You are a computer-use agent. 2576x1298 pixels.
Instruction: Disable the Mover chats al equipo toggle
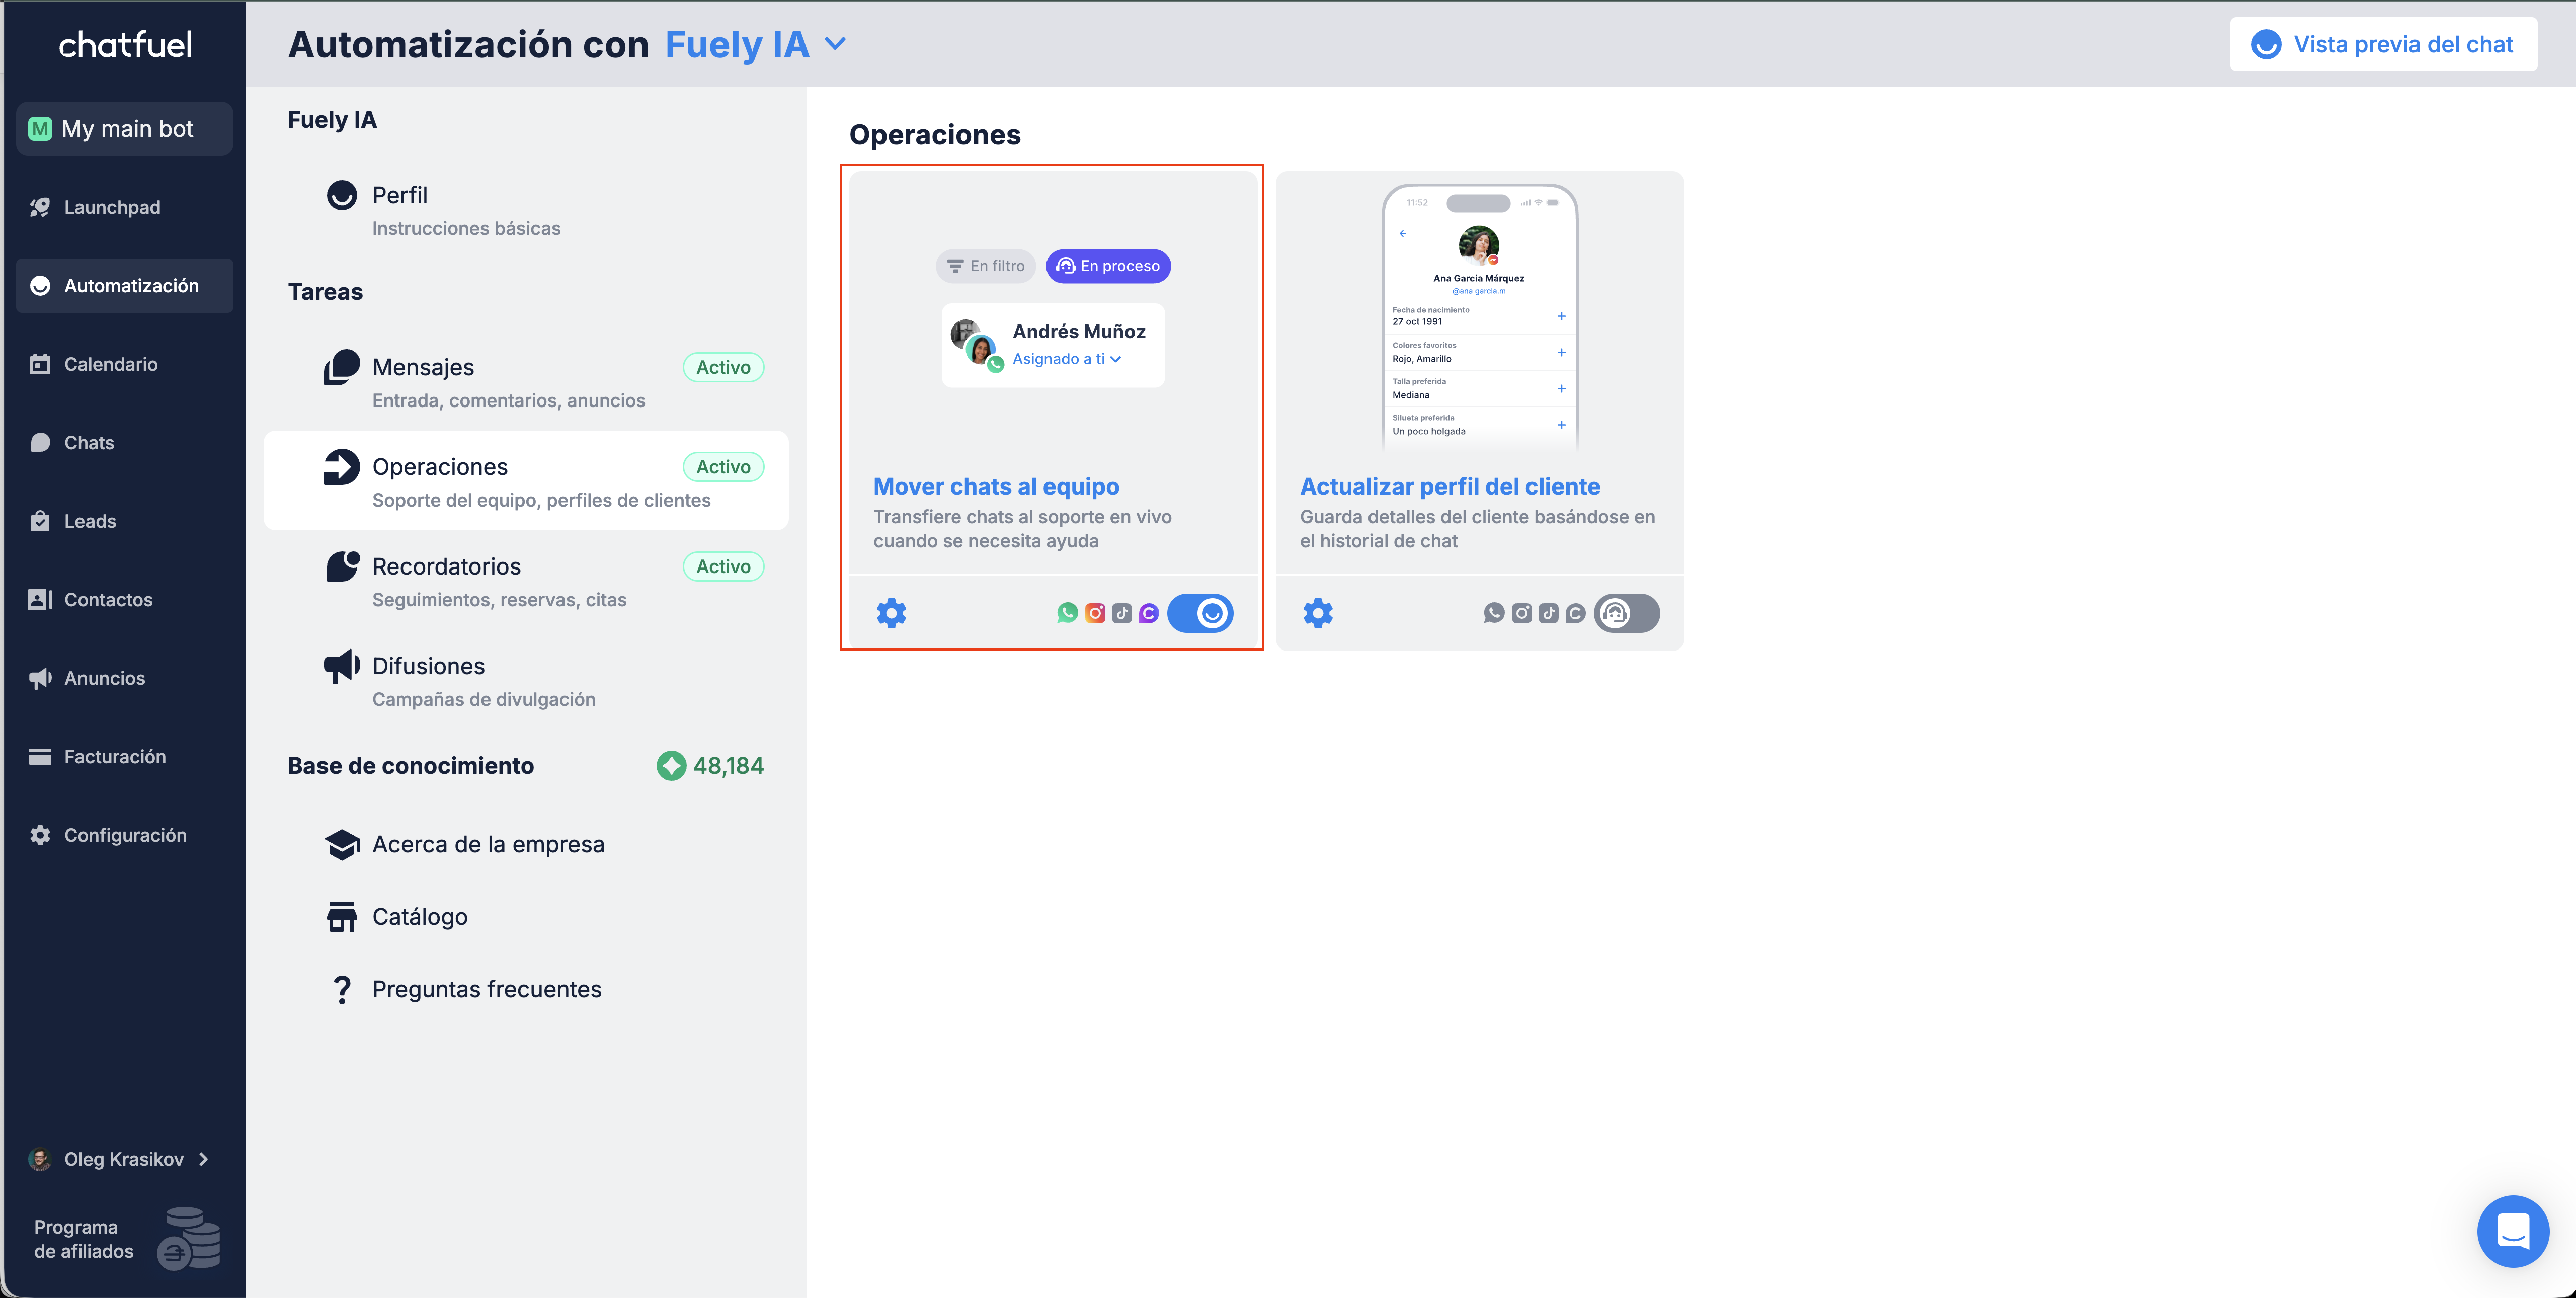point(1200,613)
